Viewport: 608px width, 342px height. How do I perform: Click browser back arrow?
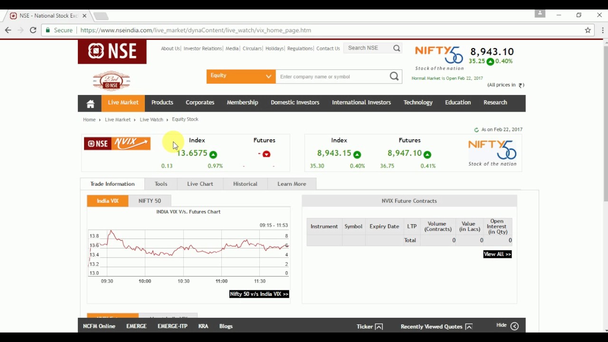(x=8, y=30)
